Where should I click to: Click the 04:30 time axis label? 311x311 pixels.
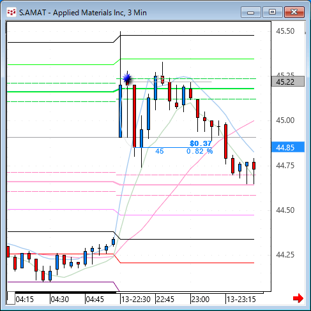[60, 300]
